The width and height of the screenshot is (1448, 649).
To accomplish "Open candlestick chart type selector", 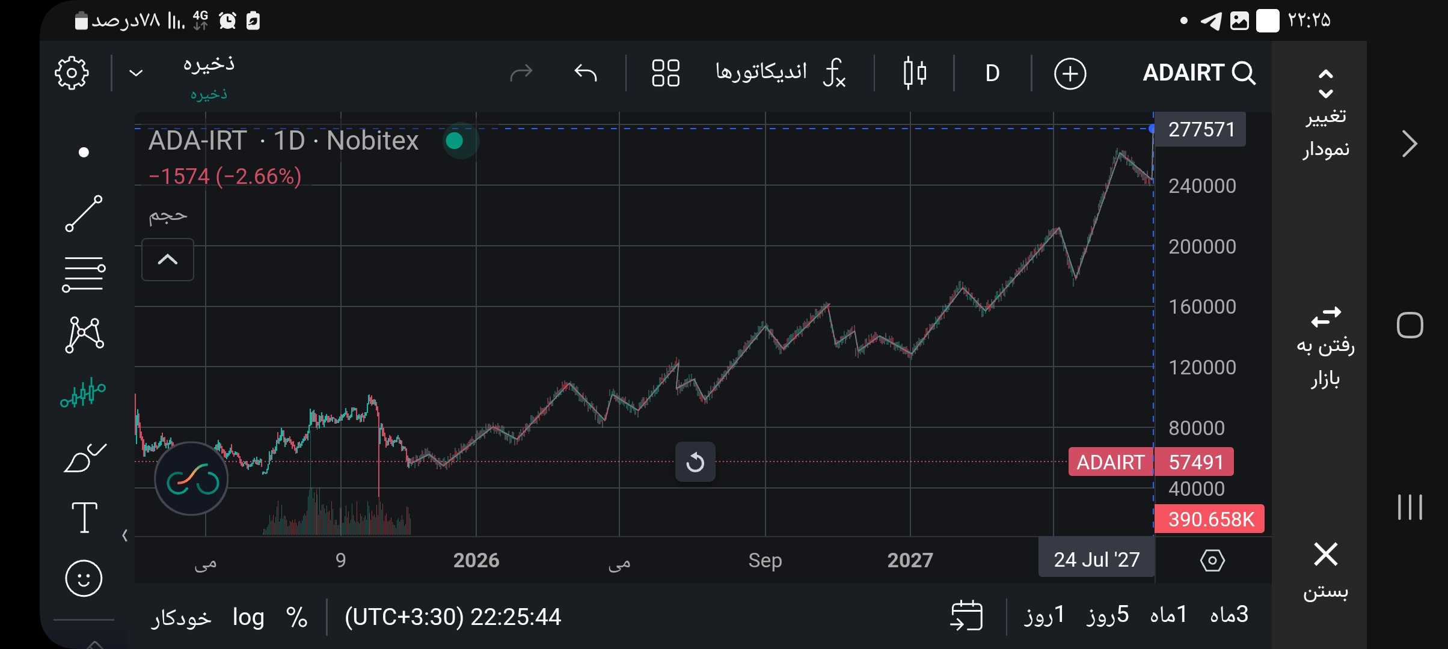I will tap(915, 73).
